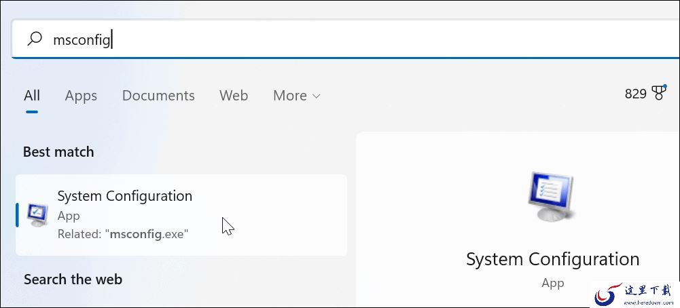Select the Web filter tab
Viewport: 680px width, 308px height.
point(234,95)
